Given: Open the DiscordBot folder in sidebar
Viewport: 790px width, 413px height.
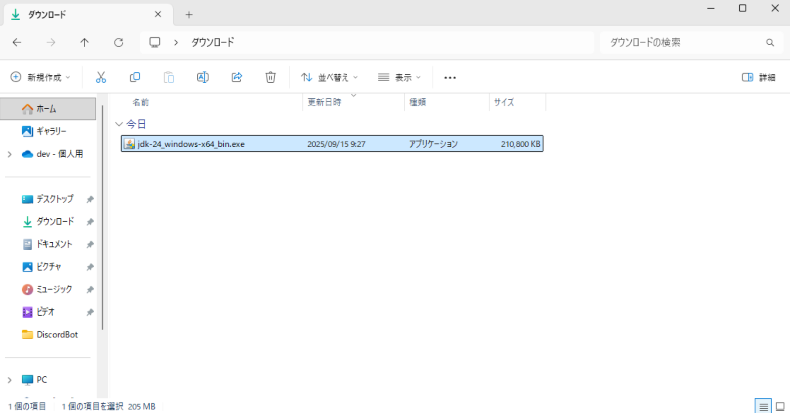Looking at the screenshot, I should 57,334.
